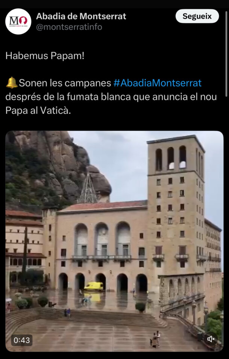Click the yellow ambulance in the video
The height and width of the screenshot is (359, 229).
tap(94, 286)
